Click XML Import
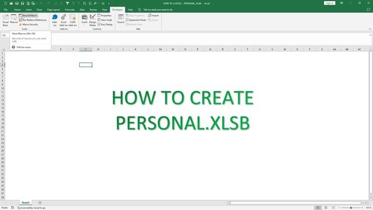Screen dimensions: 373x210 tap(153, 16)
